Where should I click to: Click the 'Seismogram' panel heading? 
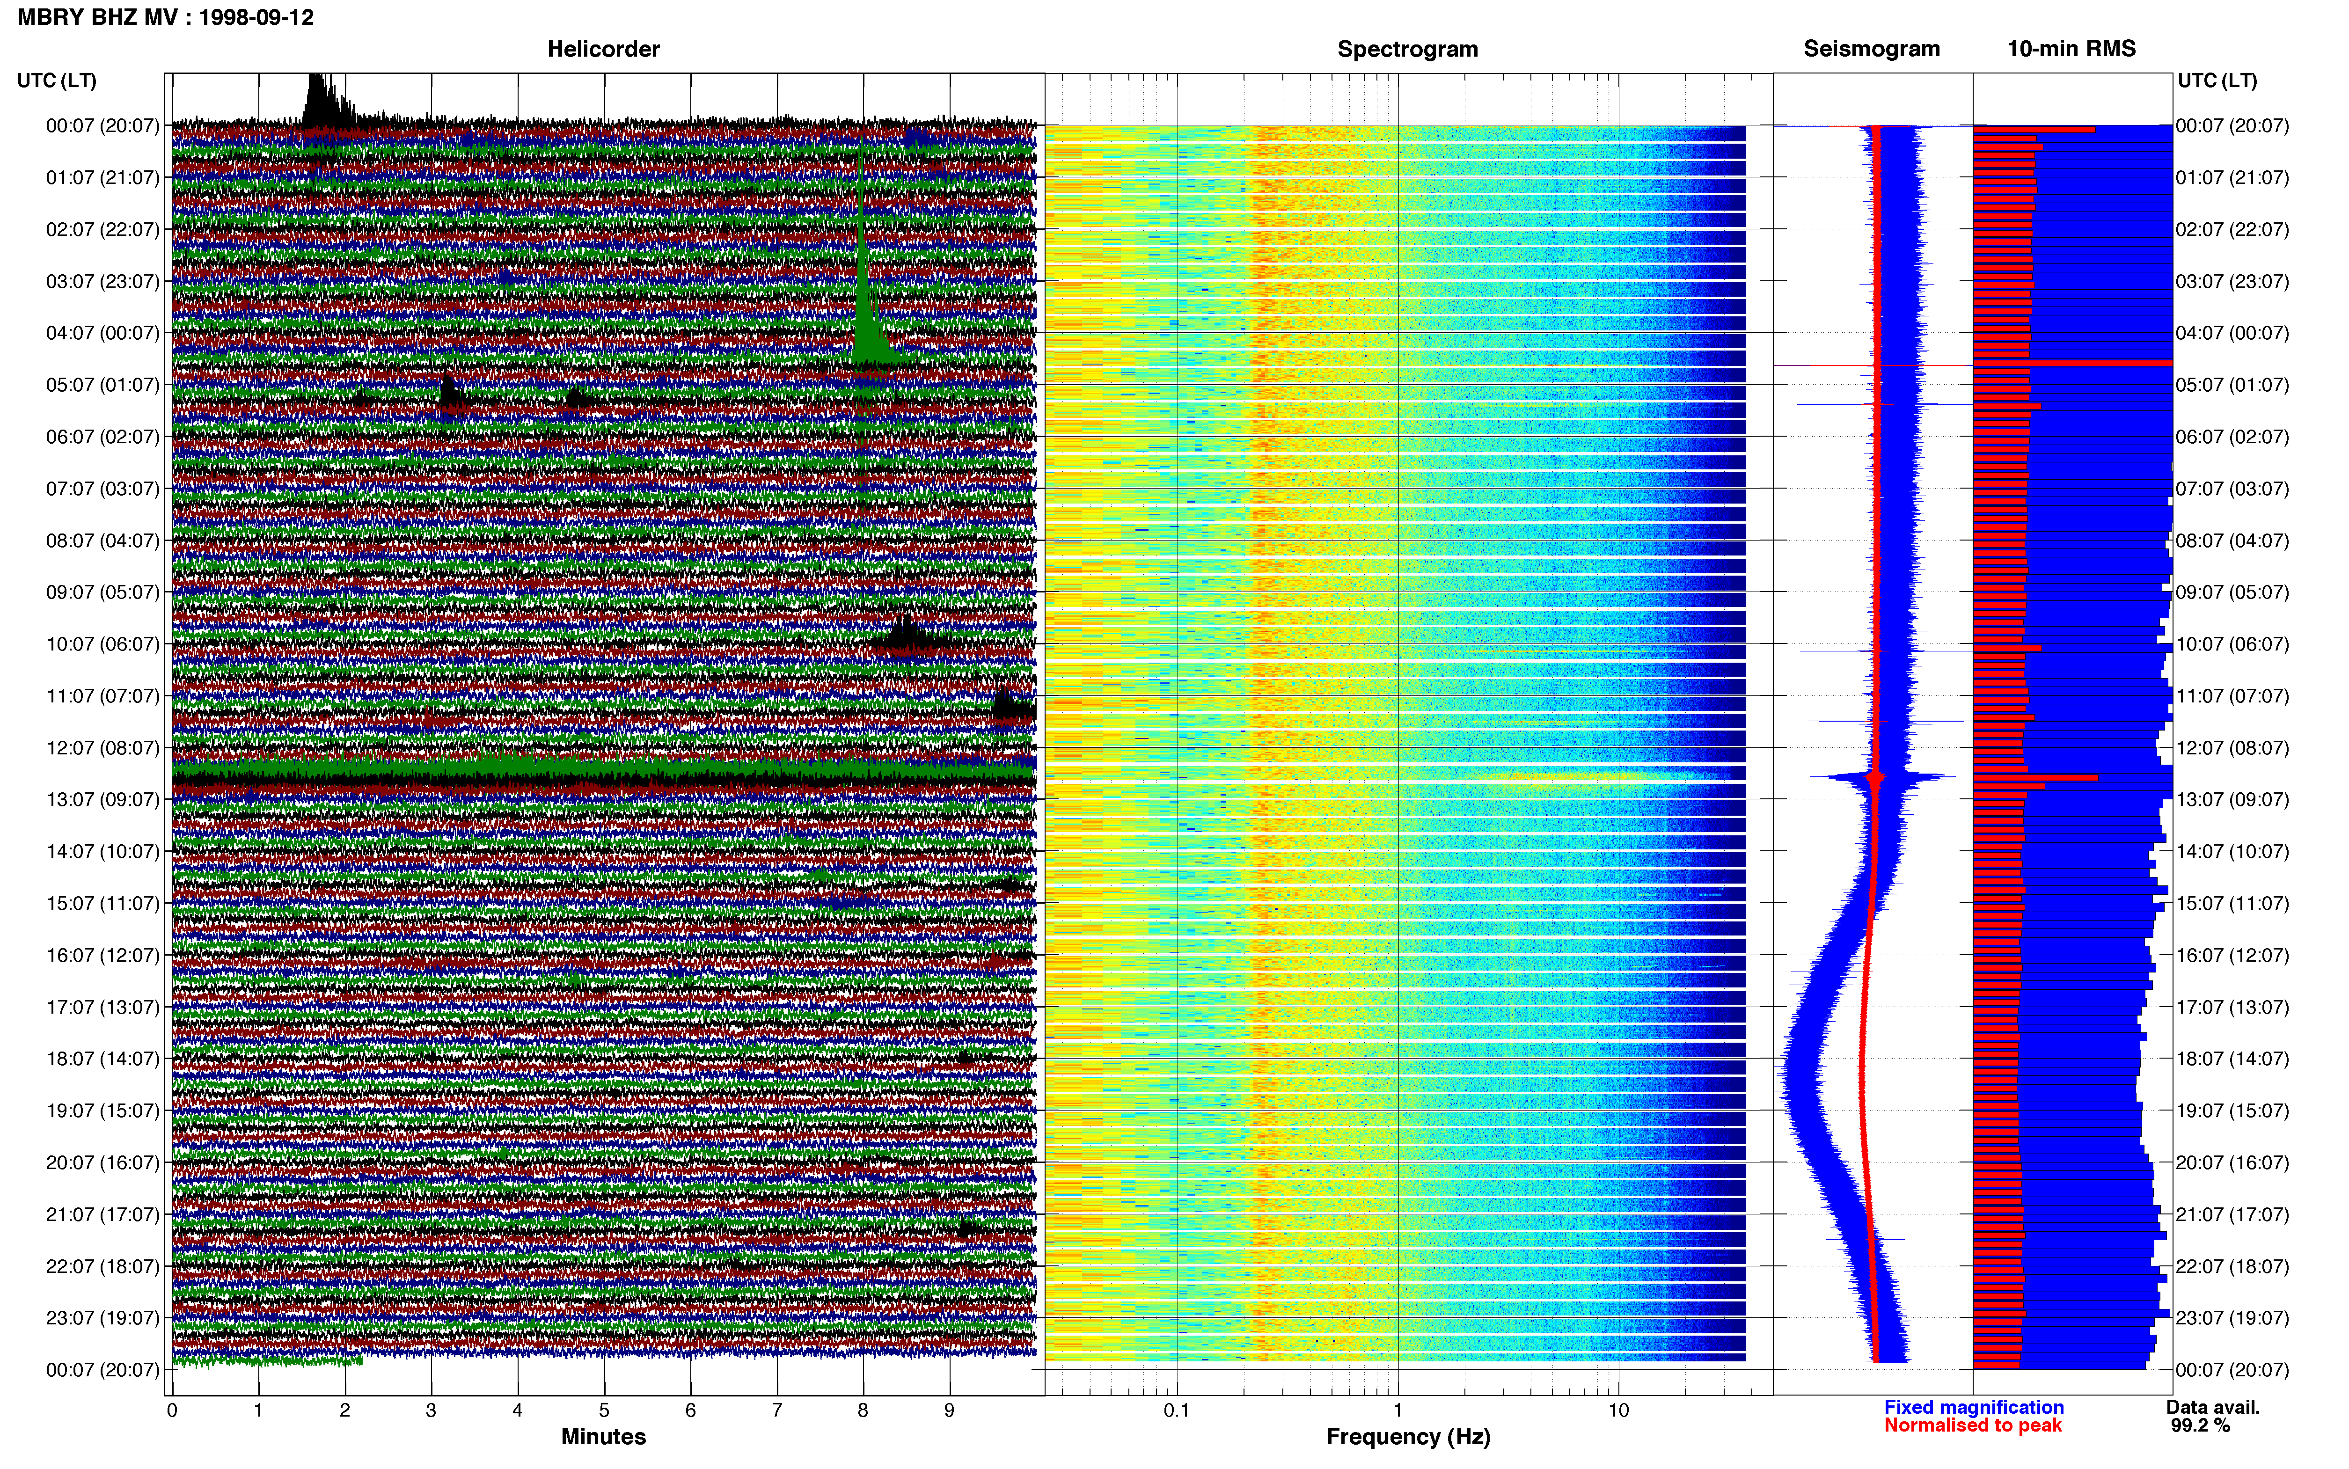coord(1871,49)
